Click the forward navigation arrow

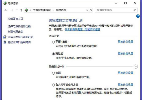(x=12, y=10)
